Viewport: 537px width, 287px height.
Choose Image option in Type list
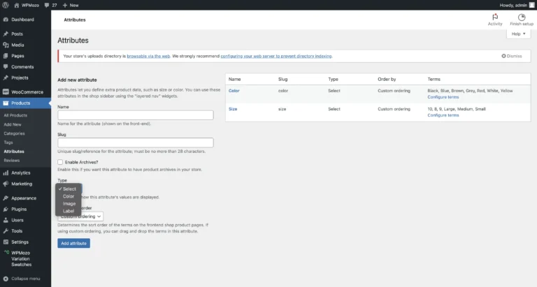coord(69,203)
